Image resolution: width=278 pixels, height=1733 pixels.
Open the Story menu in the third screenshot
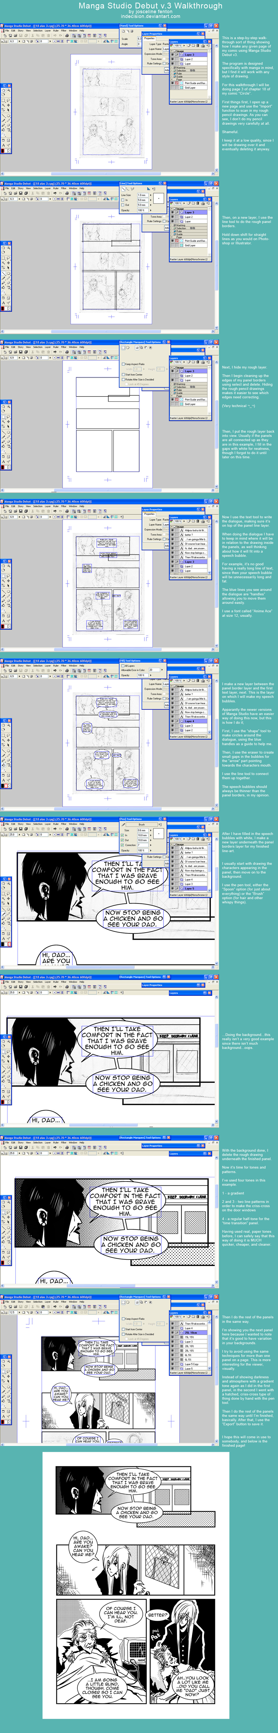tap(20, 347)
